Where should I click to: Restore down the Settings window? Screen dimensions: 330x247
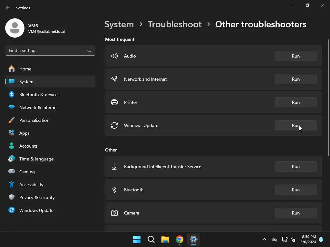(x=308, y=5)
